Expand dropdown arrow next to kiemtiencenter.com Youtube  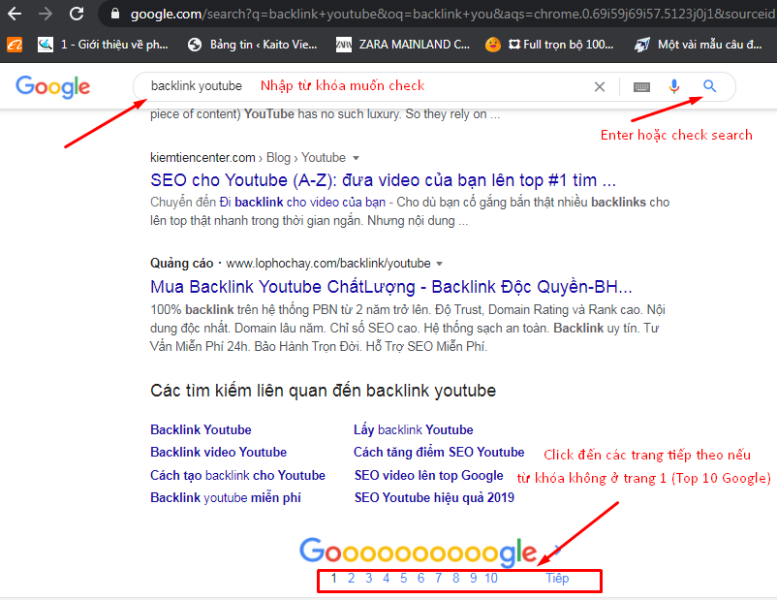(356, 158)
